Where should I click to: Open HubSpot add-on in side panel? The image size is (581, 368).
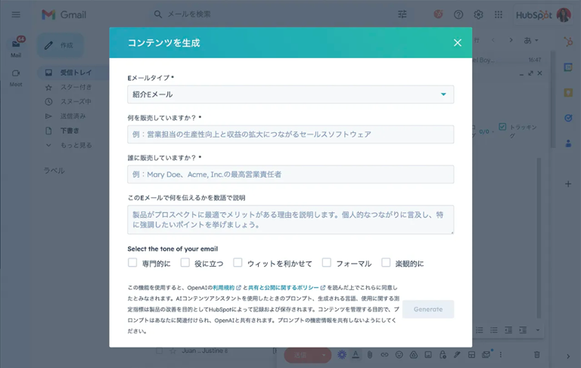click(568, 42)
